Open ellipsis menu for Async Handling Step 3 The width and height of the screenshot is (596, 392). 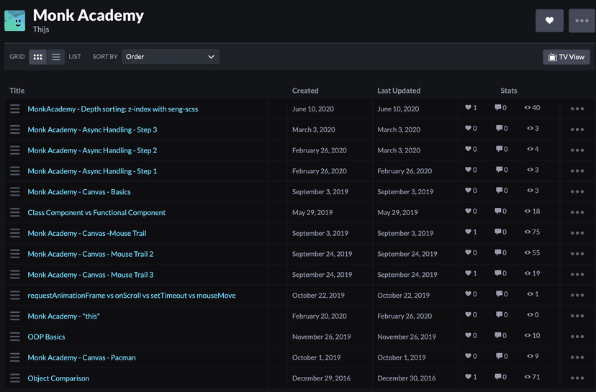click(577, 130)
